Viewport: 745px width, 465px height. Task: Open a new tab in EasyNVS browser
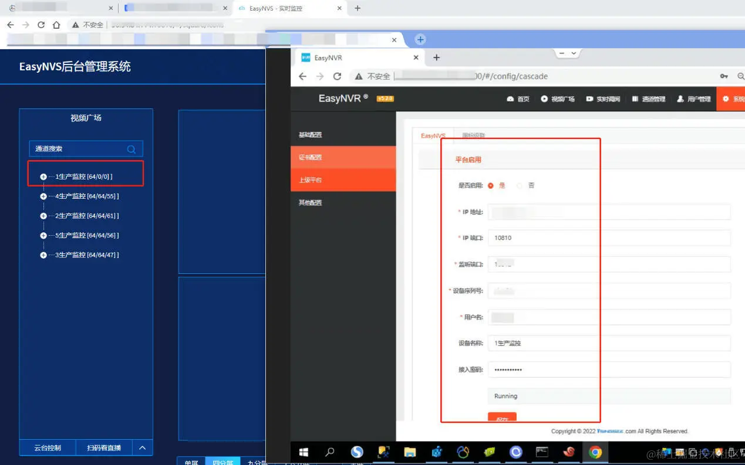pyautogui.click(x=358, y=8)
